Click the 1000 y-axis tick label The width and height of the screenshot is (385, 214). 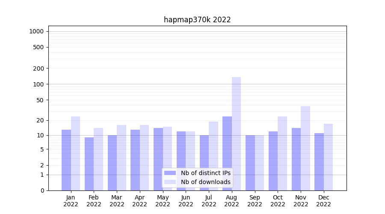pos(36,31)
